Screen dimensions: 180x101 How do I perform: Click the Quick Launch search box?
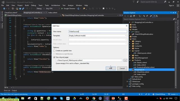[x=152, y=2]
